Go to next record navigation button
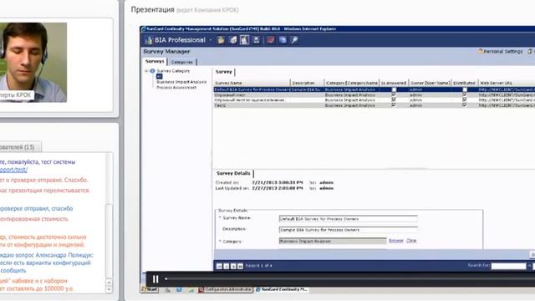Screen dimensions: 535x301 [x=233, y=266]
